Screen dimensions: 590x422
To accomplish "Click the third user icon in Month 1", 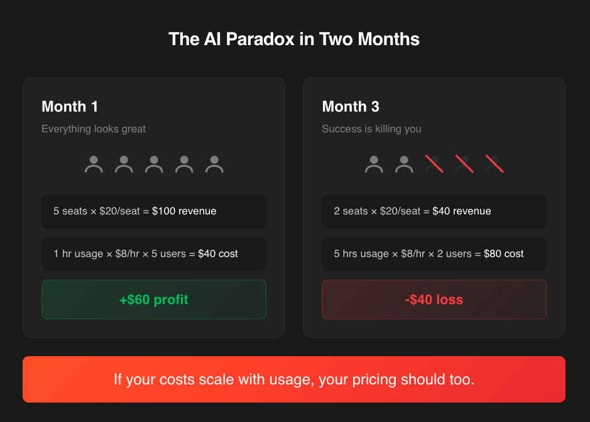I will [x=154, y=164].
